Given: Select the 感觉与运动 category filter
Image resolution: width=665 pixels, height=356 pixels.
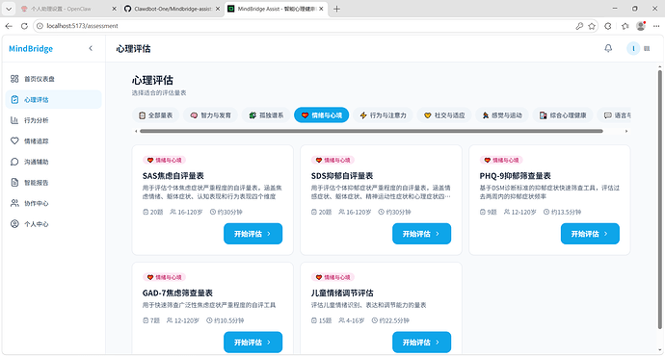Looking at the screenshot, I should coord(502,115).
